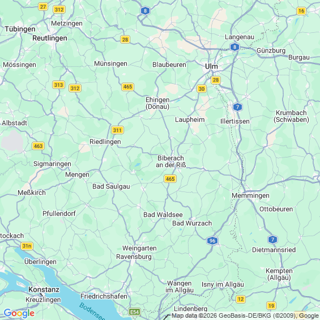320x320 pixels.
Task: Click the E54 route shield
Action: tap(134, 312)
